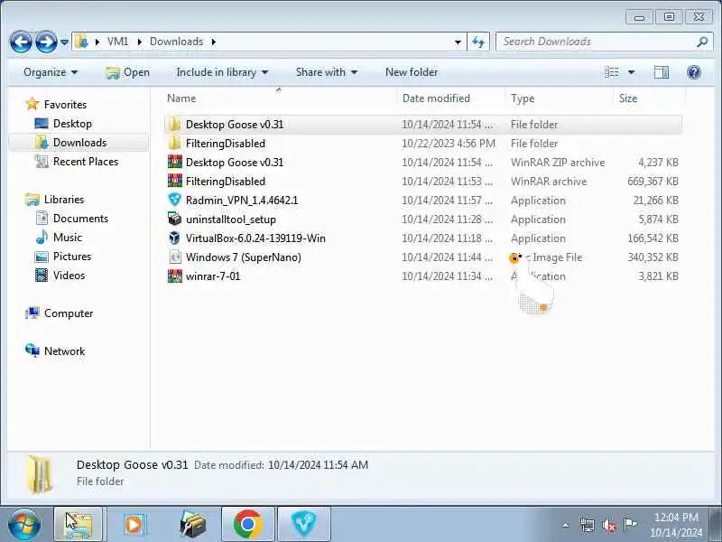The image size is (722, 542).
Task: Change view with the views icon
Action: [612, 72]
